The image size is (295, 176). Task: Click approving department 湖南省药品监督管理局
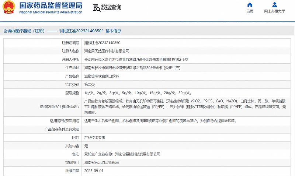pos(101,162)
